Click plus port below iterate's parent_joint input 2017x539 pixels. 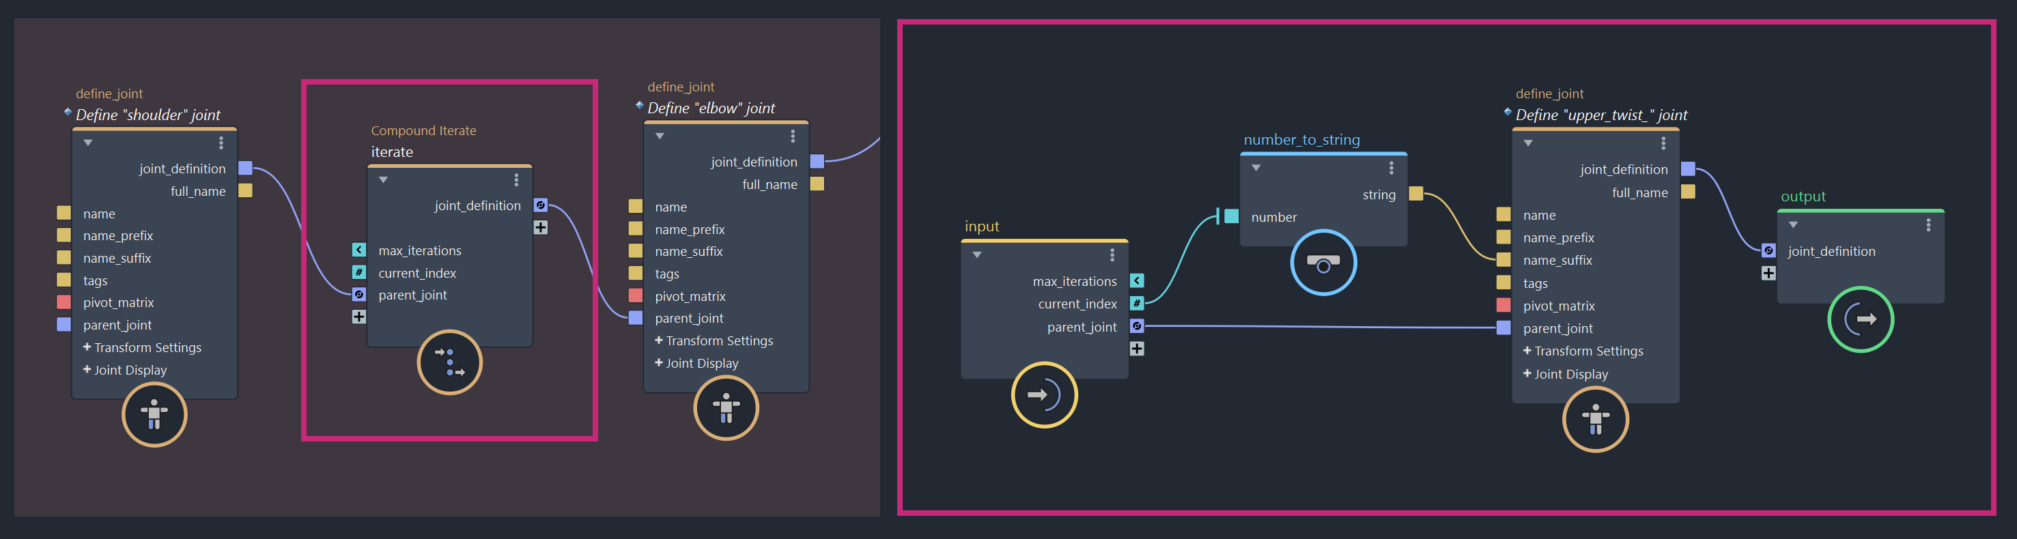coord(358,317)
